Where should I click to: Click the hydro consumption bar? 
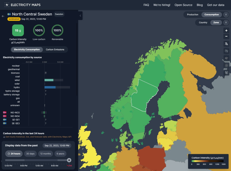[50, 87]
